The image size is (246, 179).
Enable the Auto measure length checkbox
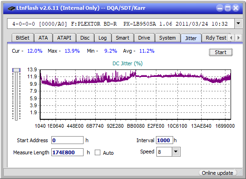pyautogui.click(x=98, y=152)
